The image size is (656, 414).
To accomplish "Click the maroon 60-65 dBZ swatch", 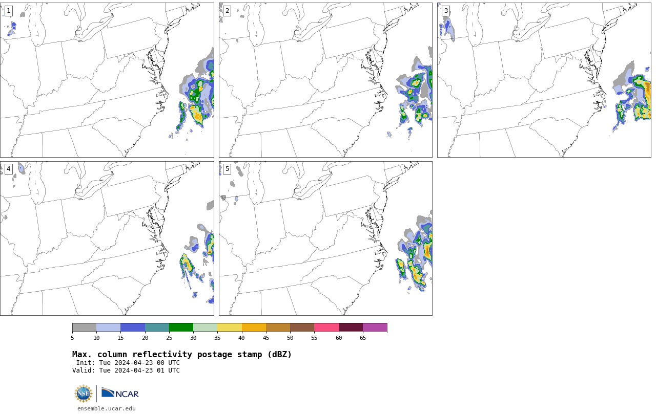I will (x=351, y=328).
